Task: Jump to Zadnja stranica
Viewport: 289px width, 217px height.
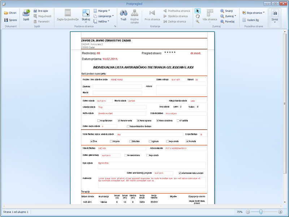Action: click(175, 21)
